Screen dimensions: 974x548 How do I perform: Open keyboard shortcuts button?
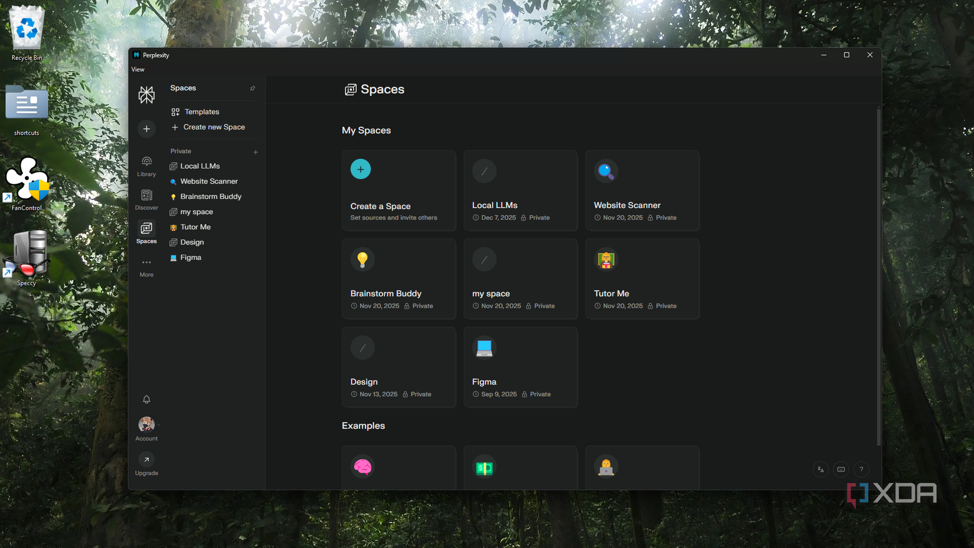point(841,469)
